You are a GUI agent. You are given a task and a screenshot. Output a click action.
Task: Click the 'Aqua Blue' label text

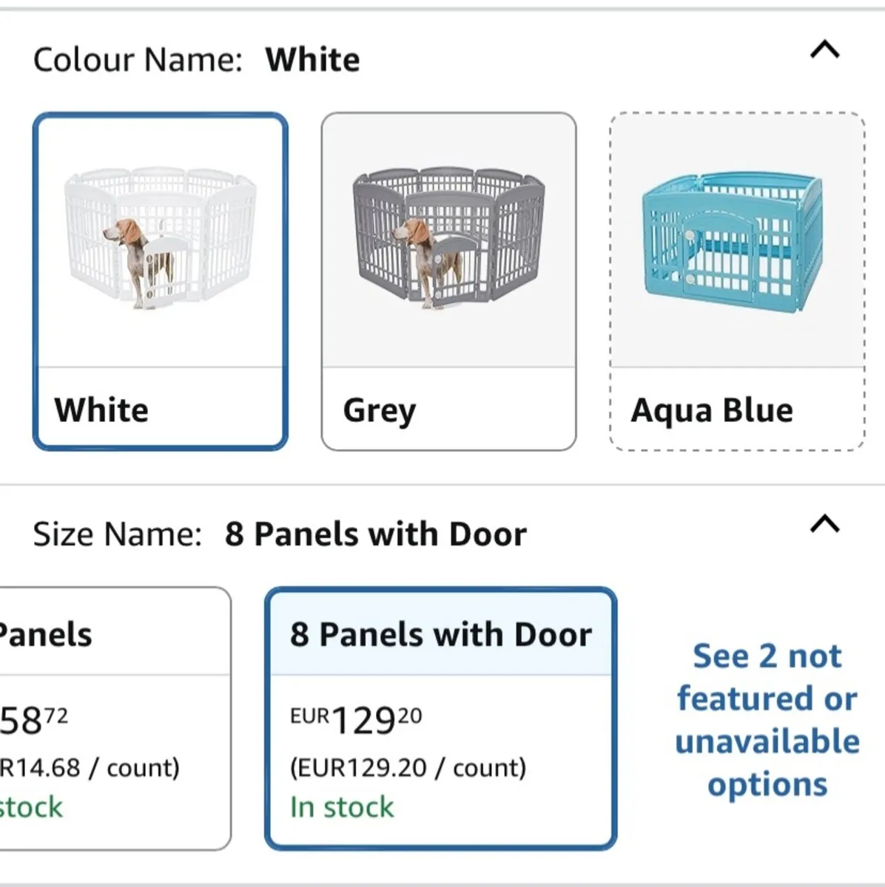pyautogui.click(x=711, y=410)
